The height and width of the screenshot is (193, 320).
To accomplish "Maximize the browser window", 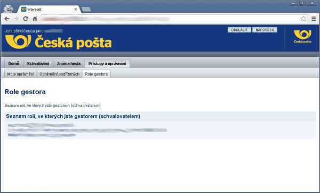I will [301, 3].
